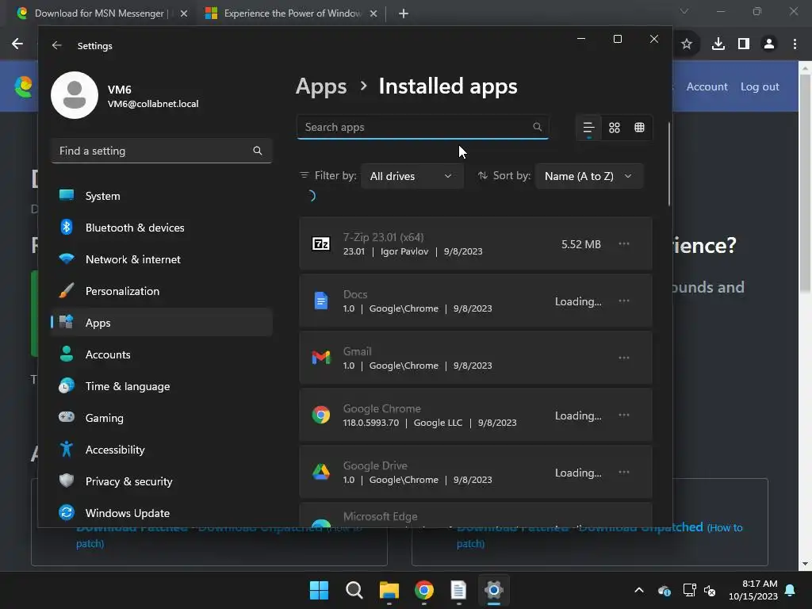
Task: Open more options for Google Chrome
Action: coord(624,415)
